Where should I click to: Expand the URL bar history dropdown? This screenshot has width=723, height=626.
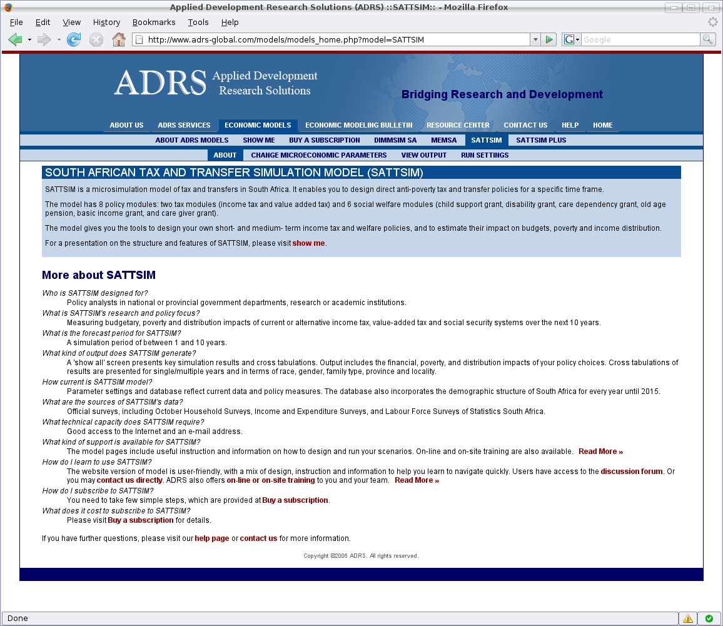535,39
